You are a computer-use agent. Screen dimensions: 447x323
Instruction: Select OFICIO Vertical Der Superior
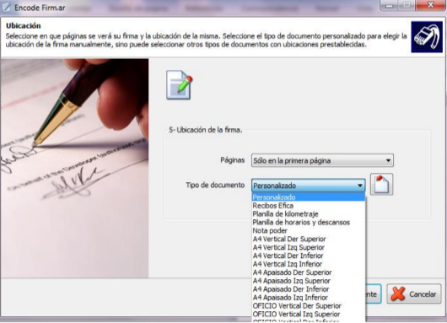308,305
